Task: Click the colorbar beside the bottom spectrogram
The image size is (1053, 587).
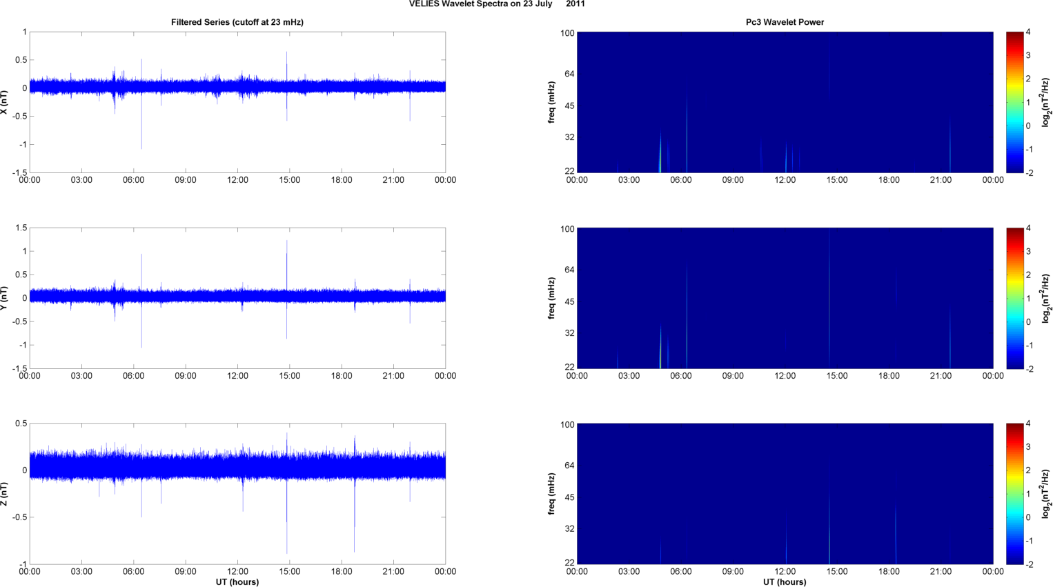Action: point(1014,494)
